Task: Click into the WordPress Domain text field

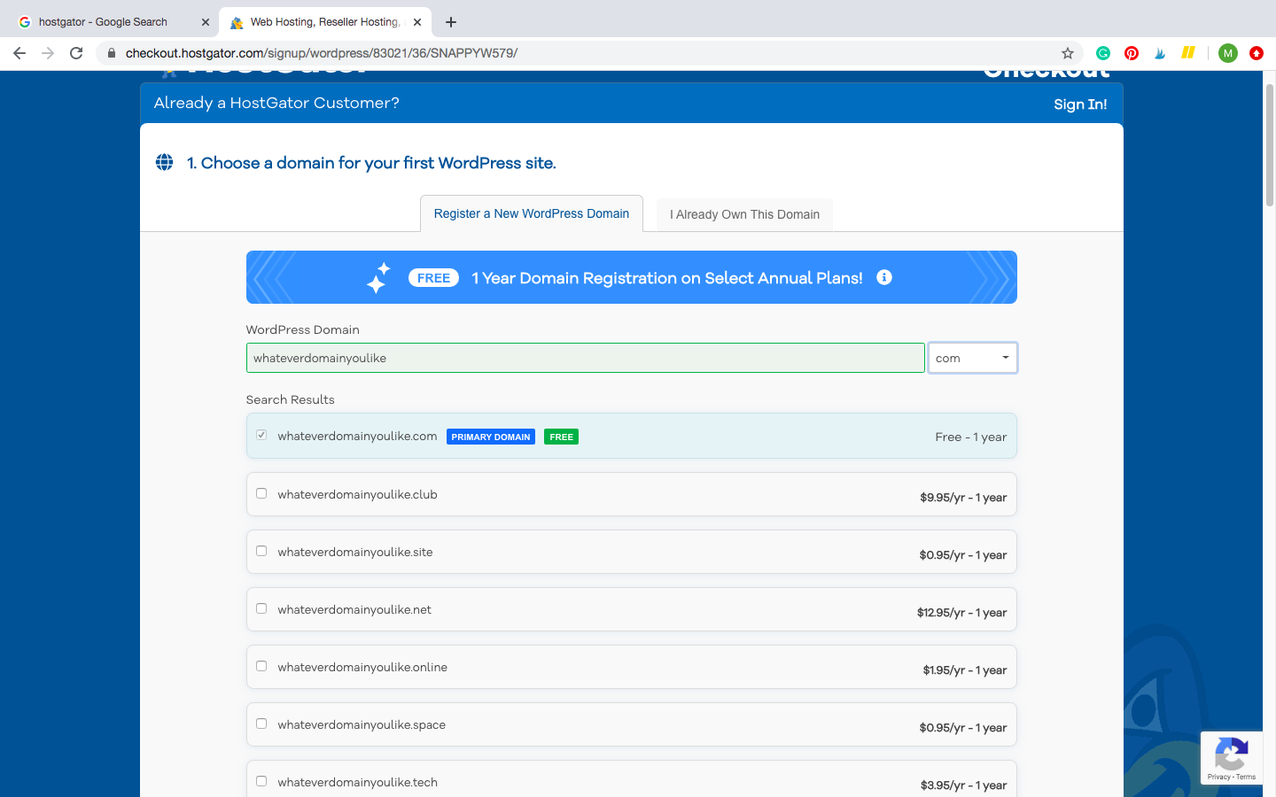Action: pyautogui.click(x=585, y=358)
